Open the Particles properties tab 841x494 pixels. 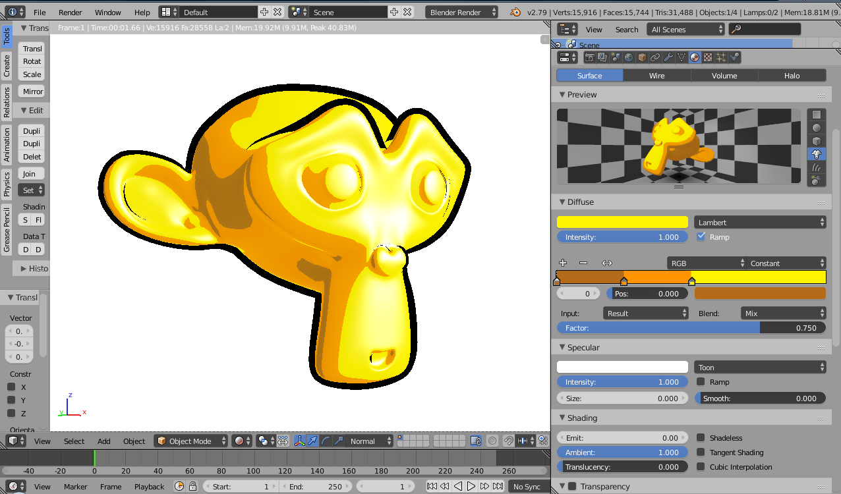click(x=721, y=57)
